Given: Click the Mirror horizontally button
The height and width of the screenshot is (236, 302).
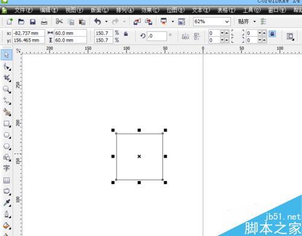Looking at the screenshot, I should click(x=185, y=36).
